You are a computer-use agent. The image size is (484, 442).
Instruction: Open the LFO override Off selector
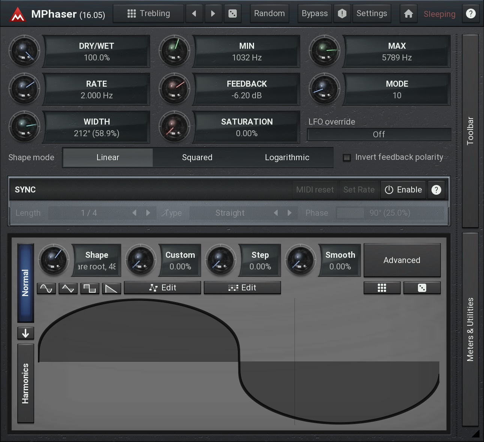(x=379, y=134)
